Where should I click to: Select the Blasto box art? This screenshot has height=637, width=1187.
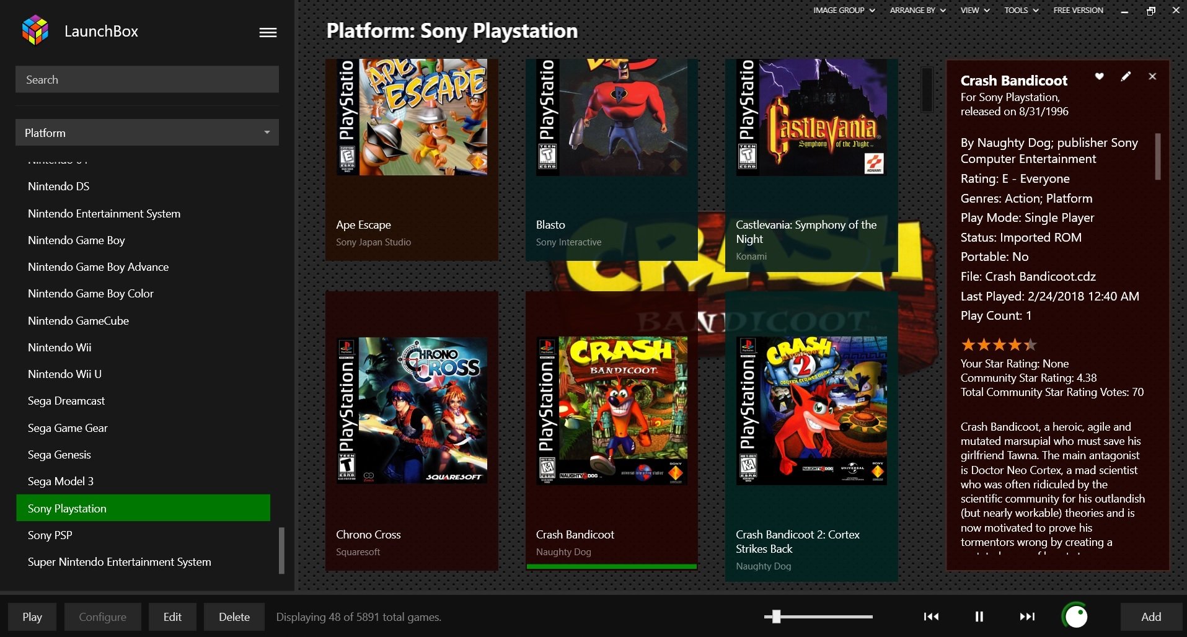(612, 117)
